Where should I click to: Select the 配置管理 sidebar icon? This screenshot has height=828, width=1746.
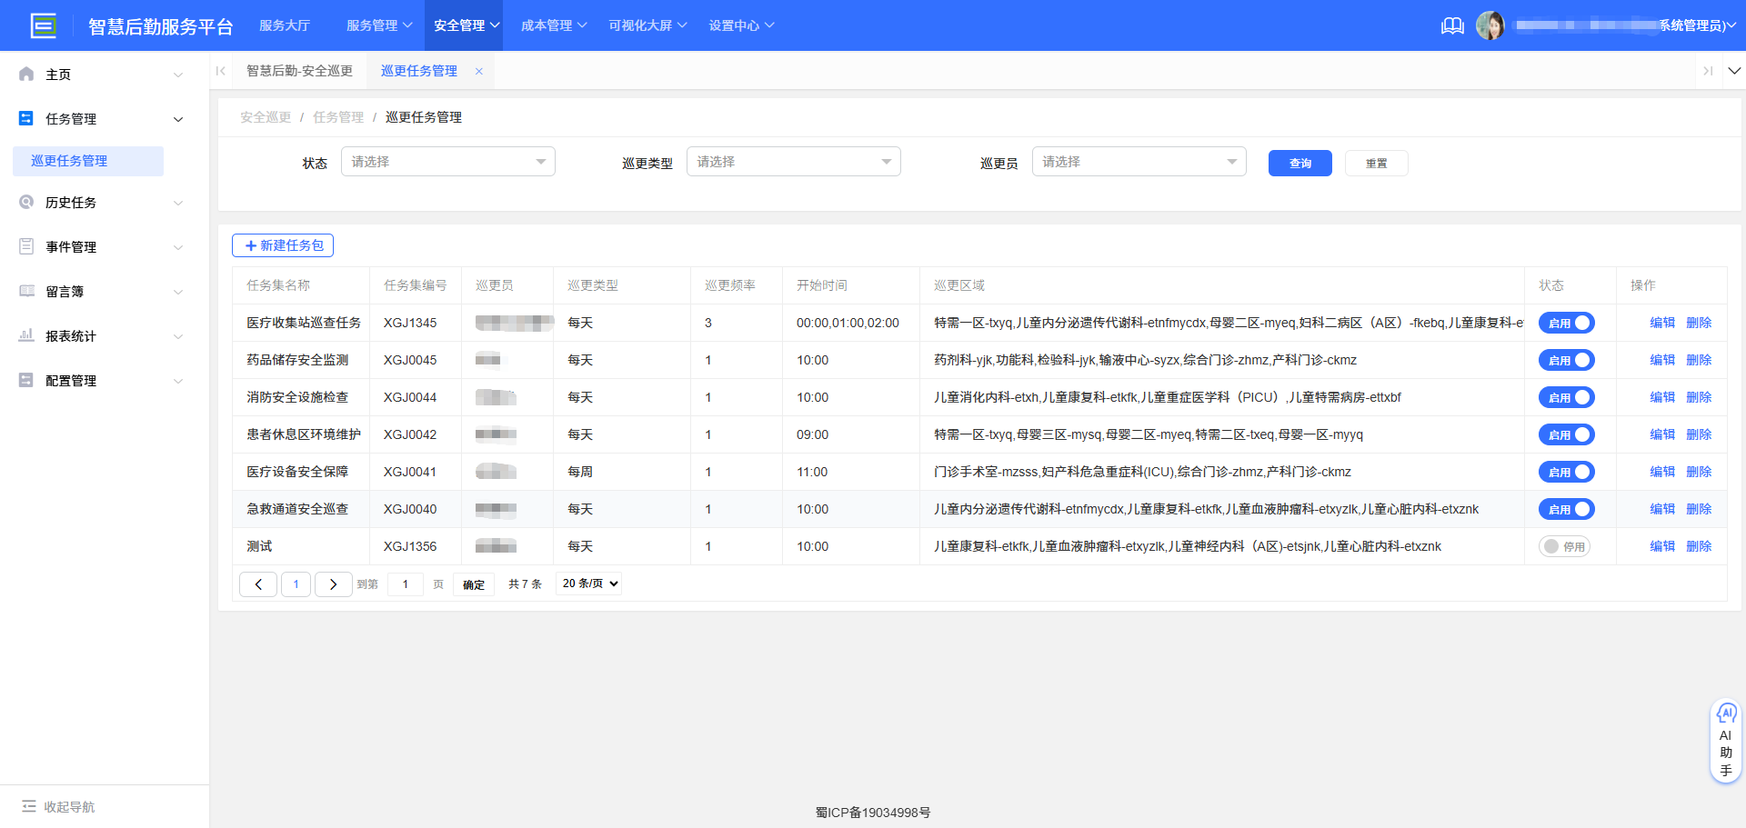click(x=25, y=380)
